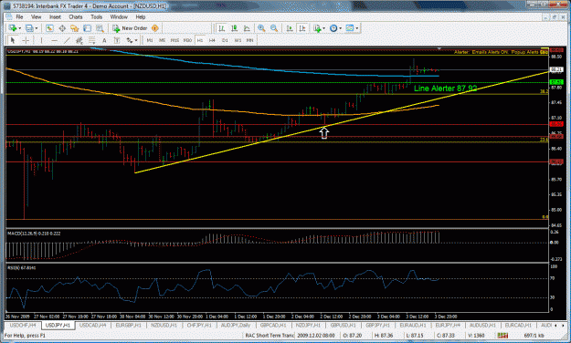This screenshot has height=343, width=571.
Task: Expand the New Chart dropdown arrow
Action: tap(20, 28)
